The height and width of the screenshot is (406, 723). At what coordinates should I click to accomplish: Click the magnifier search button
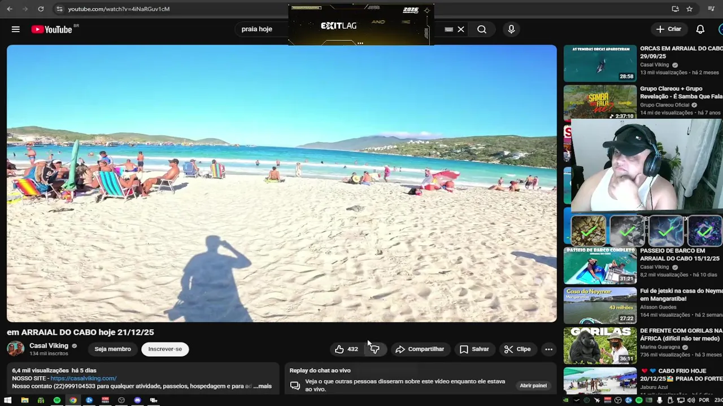(482, 29)
